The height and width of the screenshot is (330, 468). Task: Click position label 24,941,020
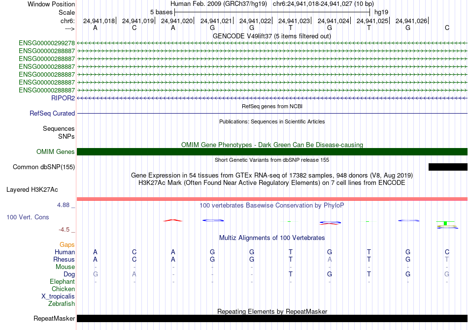pos(177,21)
